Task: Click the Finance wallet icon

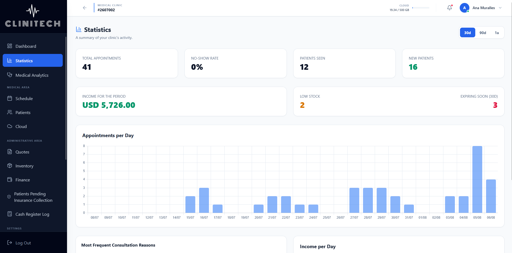Action: (10, 179)
